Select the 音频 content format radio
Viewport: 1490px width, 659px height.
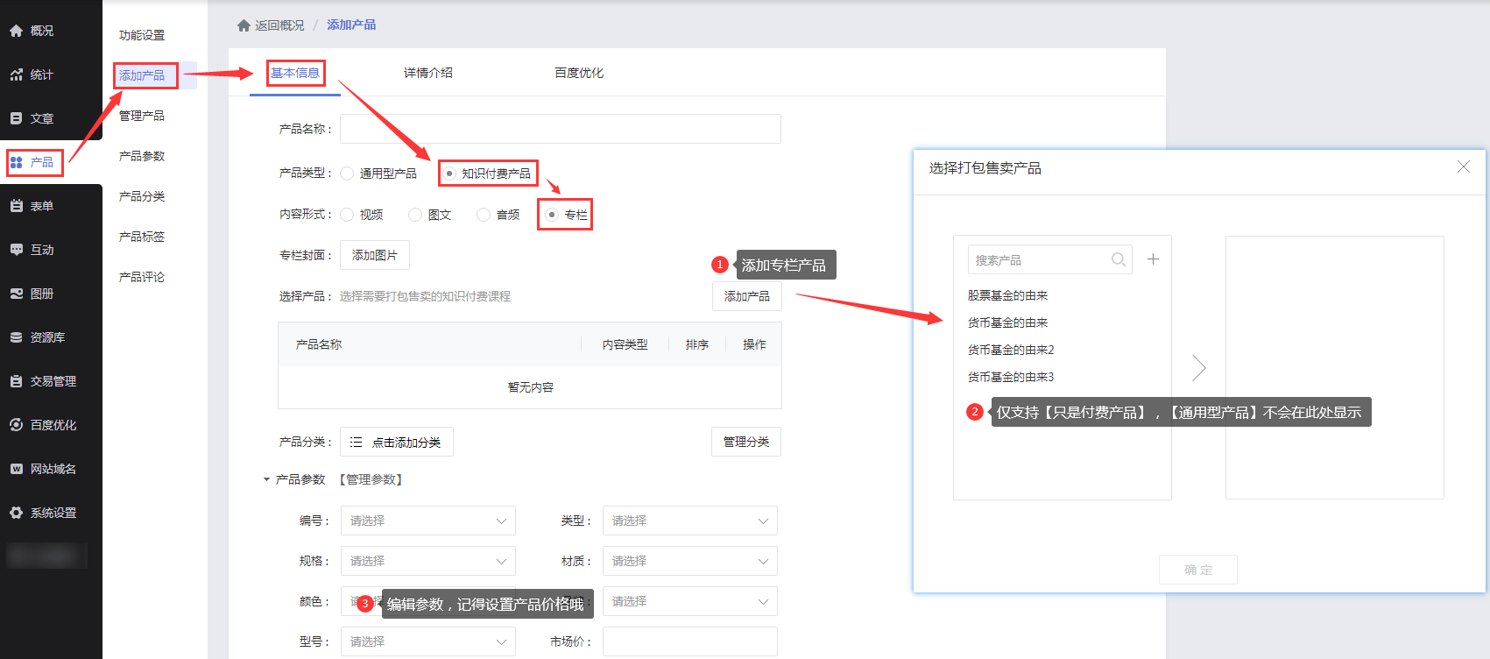(x=484, y=215)
